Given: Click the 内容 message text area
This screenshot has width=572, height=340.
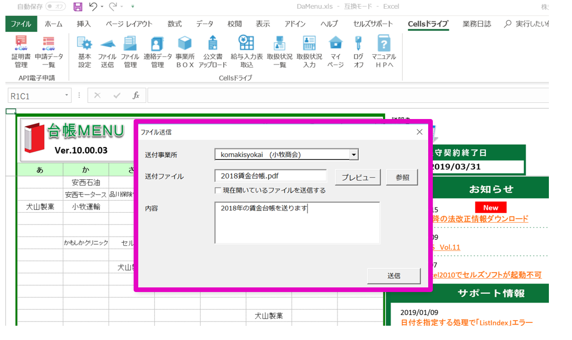Looking at the screenshot, I should [x=297, y=223].
